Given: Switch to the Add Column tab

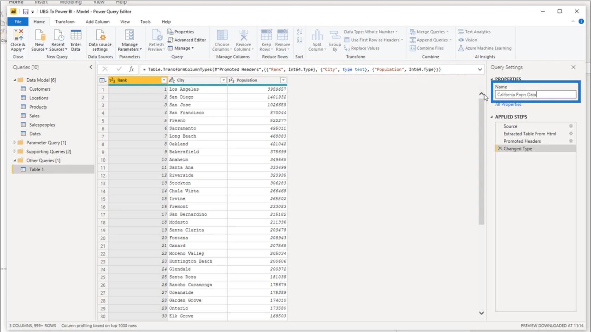Looking at the screenshot, I should point(97,22).
